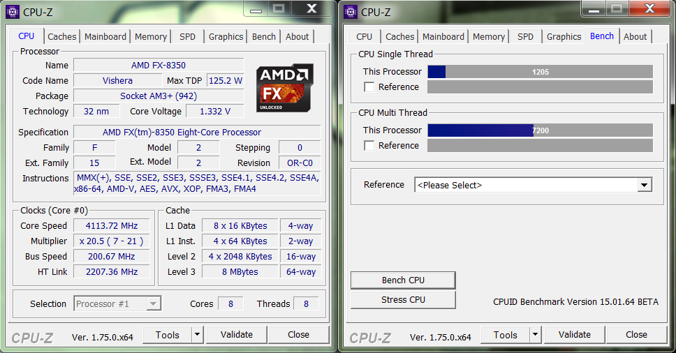Click Core Voltage value 1.332 V
Screen dimensions: 676x353
[x=214, y=111]
